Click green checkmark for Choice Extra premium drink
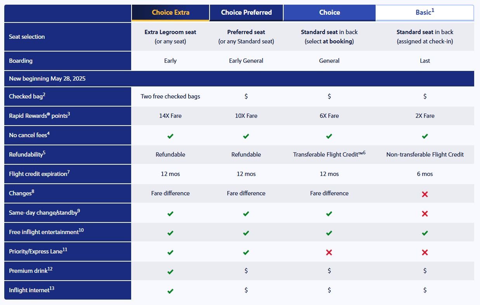 coord(170,272)
